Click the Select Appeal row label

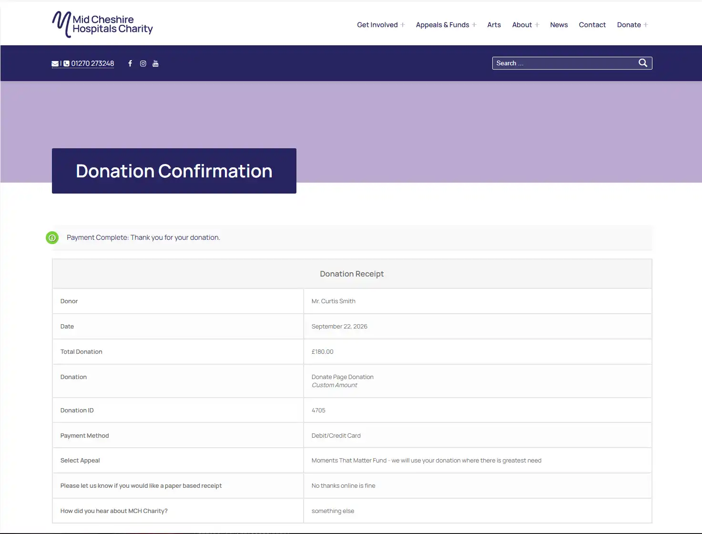80,461
